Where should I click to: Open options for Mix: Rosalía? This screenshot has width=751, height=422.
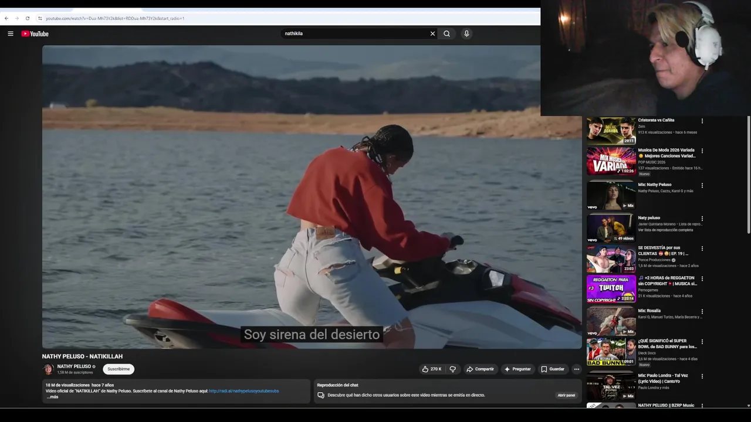click(x=702, y=312)
